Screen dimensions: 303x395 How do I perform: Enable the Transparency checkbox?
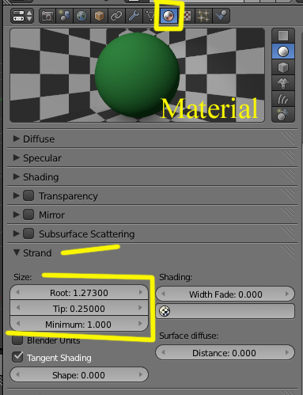pyautogui.click(x=28, y=196)
